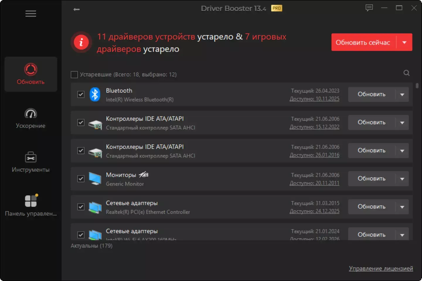Click the driver list scrollbar thumb
The width and height of the screenshot is (422, 281).
(x=417, y=86)
